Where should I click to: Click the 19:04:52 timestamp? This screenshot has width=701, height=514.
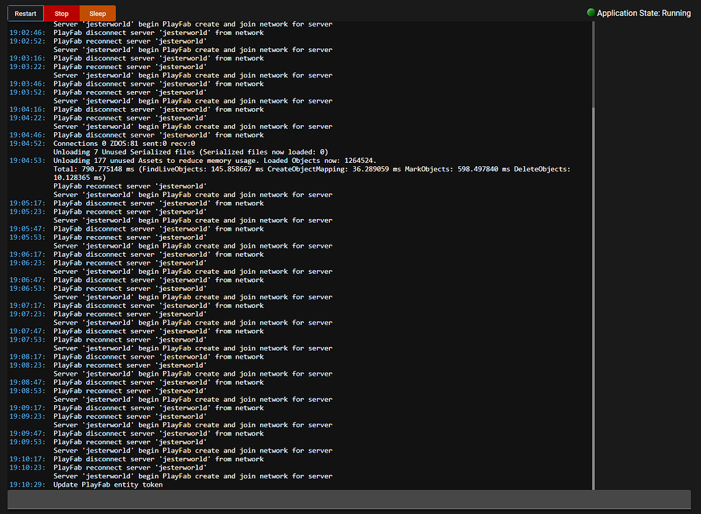pyautogui.click(x=27, y=144)
